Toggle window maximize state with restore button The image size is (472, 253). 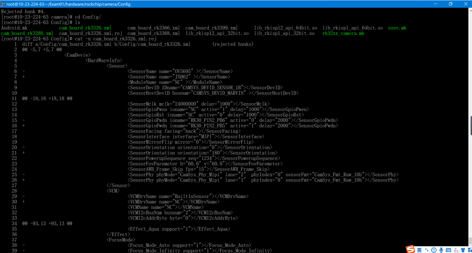pos(451,4)
